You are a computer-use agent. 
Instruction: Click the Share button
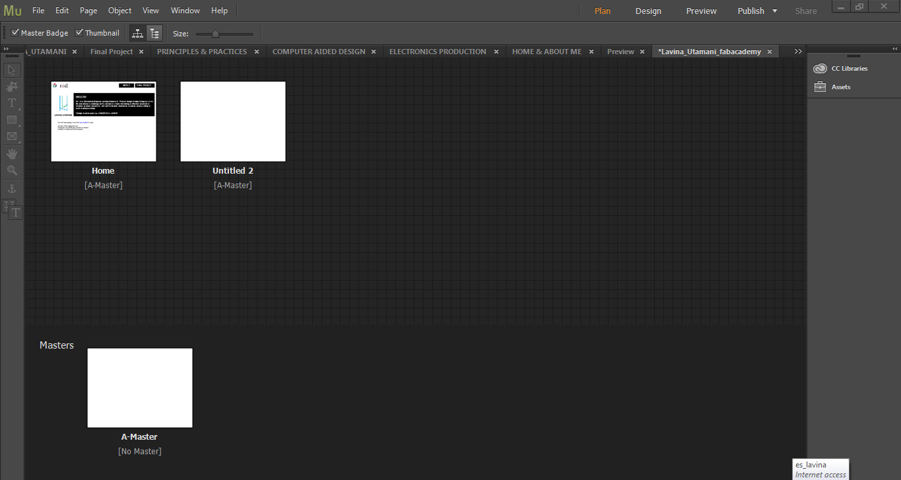(x=806, y=11)
